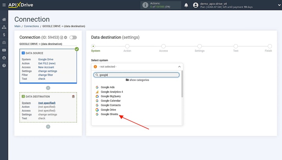
Task: Click plus button below Data Destination
Action: click(x=48, y=127)
